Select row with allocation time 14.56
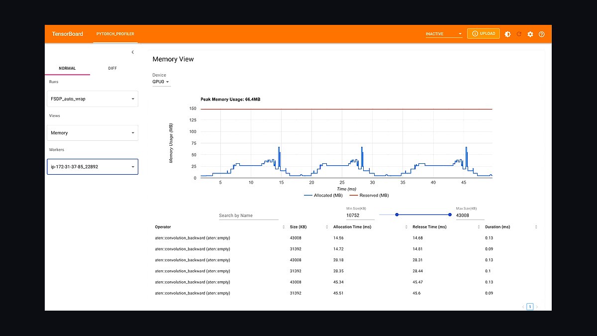 346,238
